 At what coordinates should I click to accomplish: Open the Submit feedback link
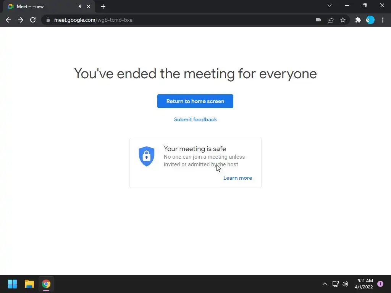pyautogui.click(x=195, y=119)
